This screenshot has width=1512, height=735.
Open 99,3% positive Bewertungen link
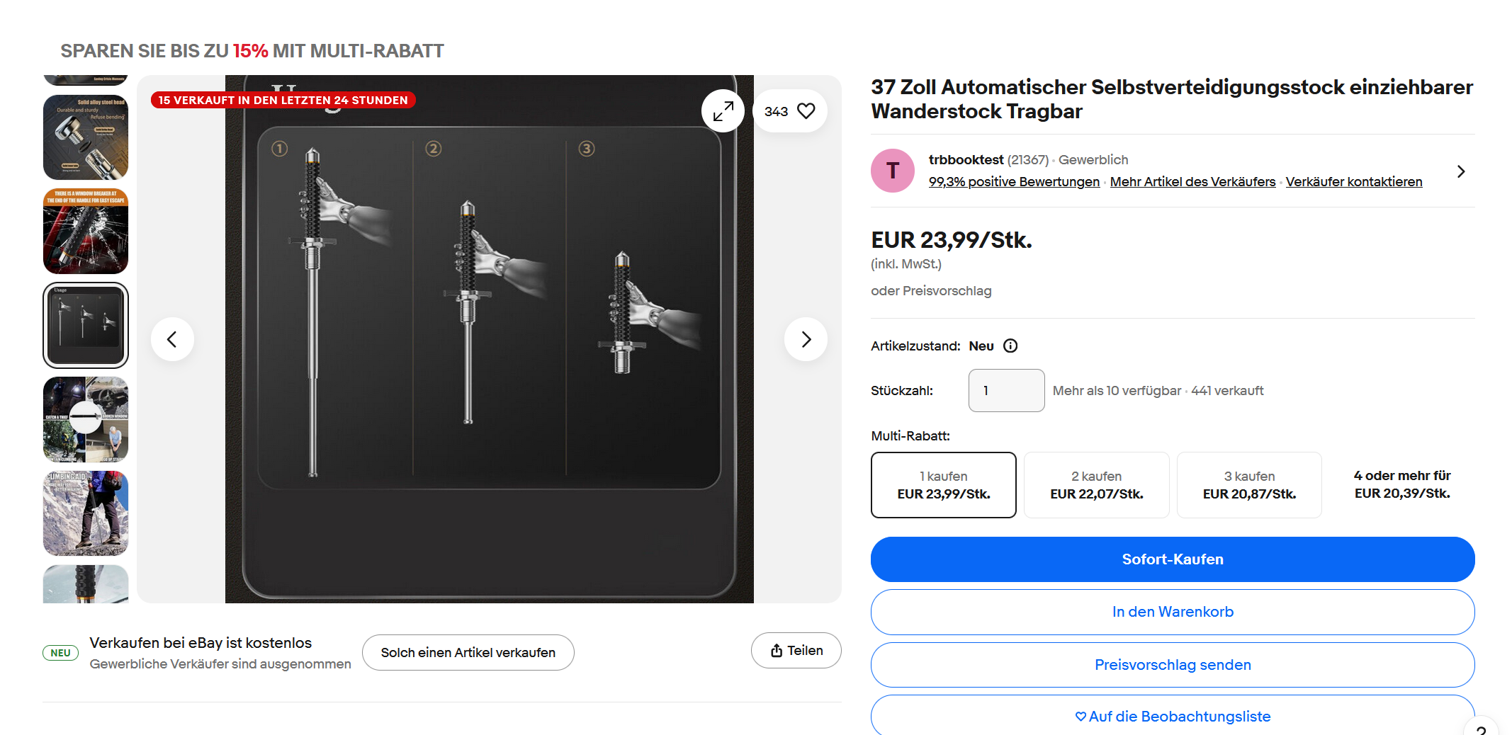pyautogui.click(x=1014, y=182)
